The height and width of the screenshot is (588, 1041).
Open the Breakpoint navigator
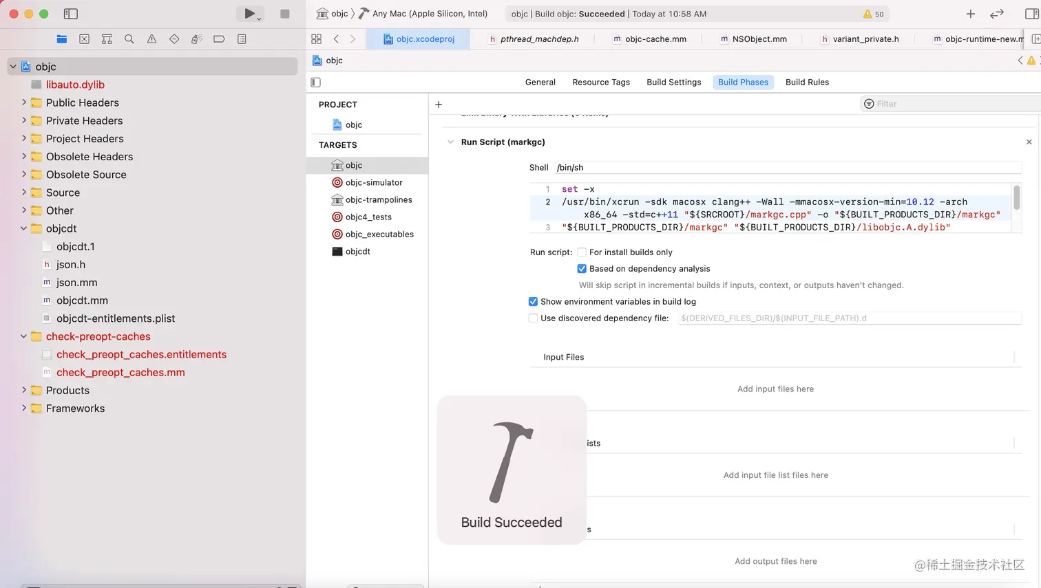click(219, 39)
